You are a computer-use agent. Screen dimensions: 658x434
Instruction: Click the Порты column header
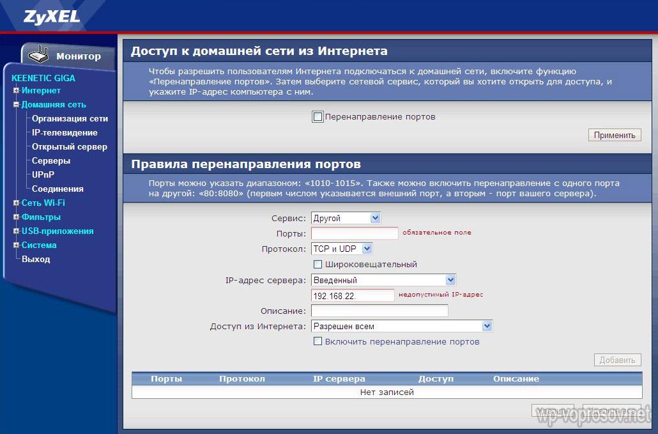[x=166, y=378]
